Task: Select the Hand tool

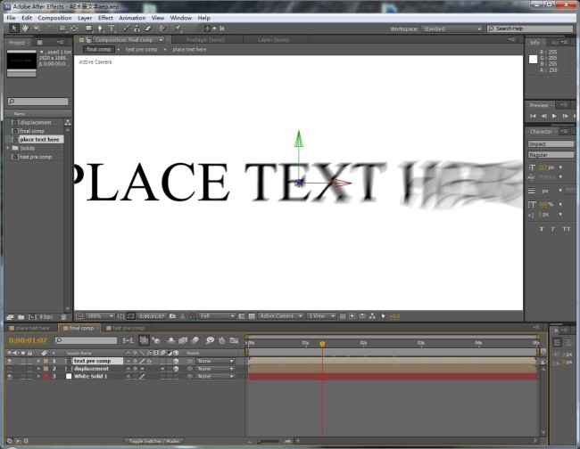Action: (x=25, y=29)
